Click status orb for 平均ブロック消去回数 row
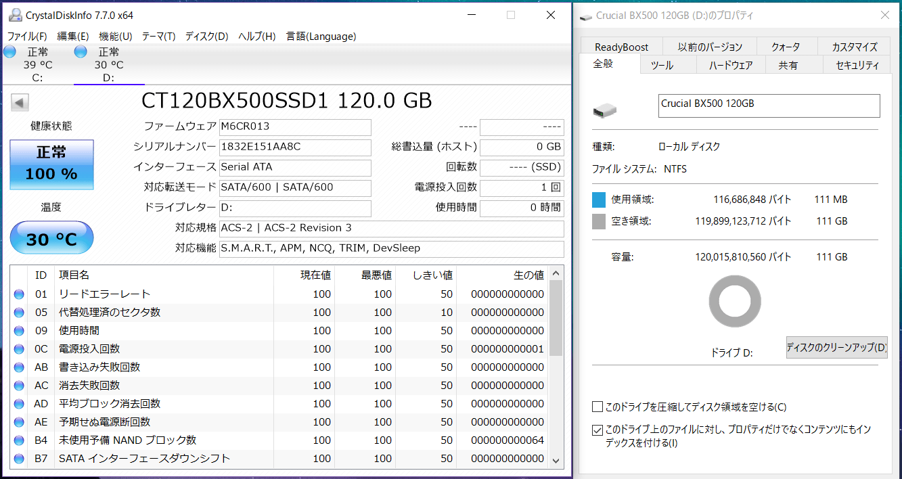902x479 pixels. coord(19,404)
